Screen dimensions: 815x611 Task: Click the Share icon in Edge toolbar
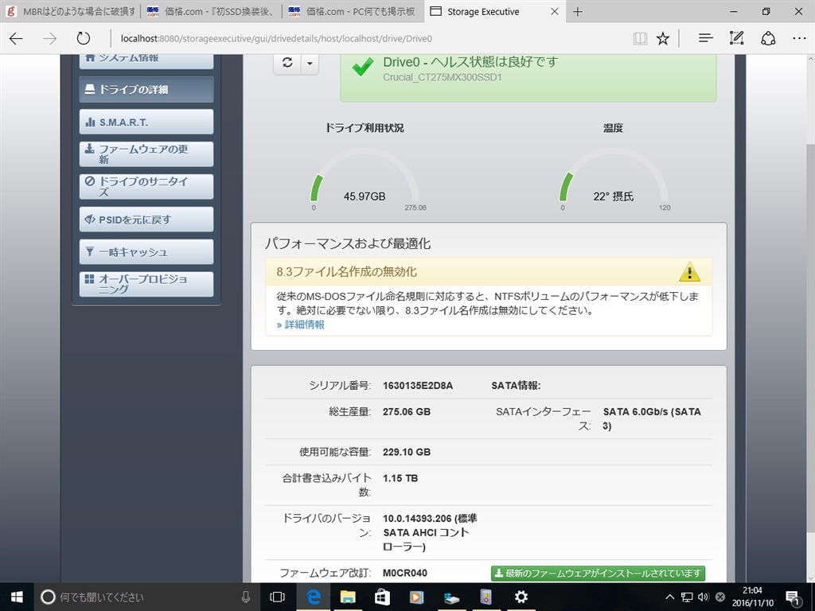768,38
